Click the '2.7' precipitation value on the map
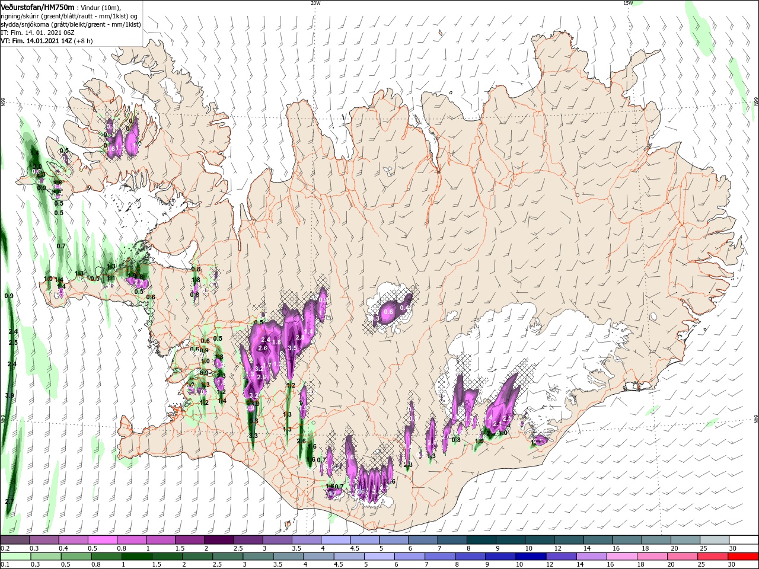The width and height of the screenshot is (759, 569). click(9, 502)
